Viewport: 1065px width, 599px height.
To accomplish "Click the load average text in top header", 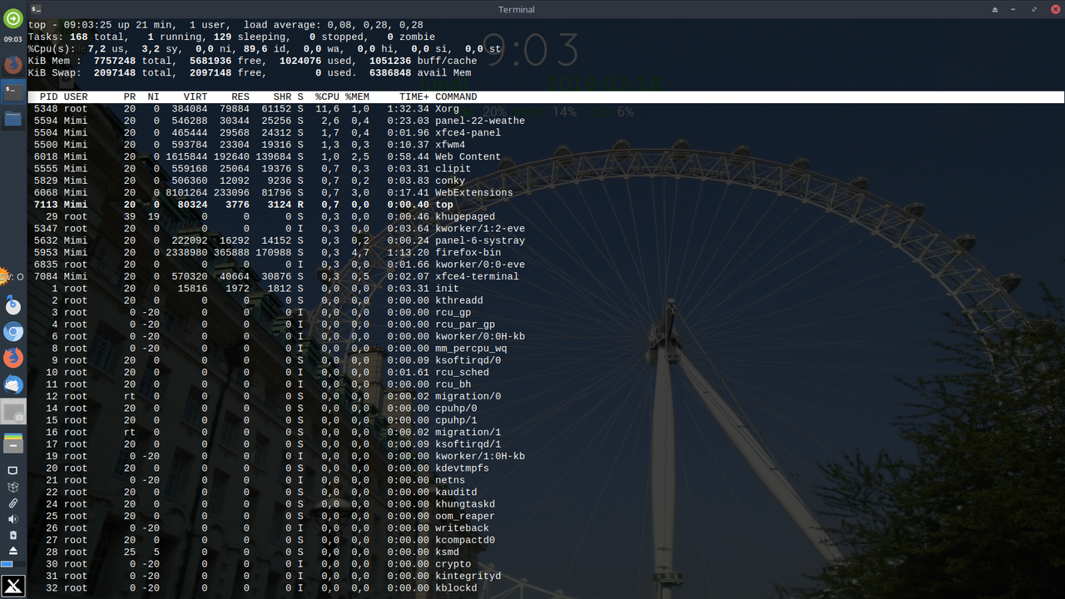I will pos(333,25).
